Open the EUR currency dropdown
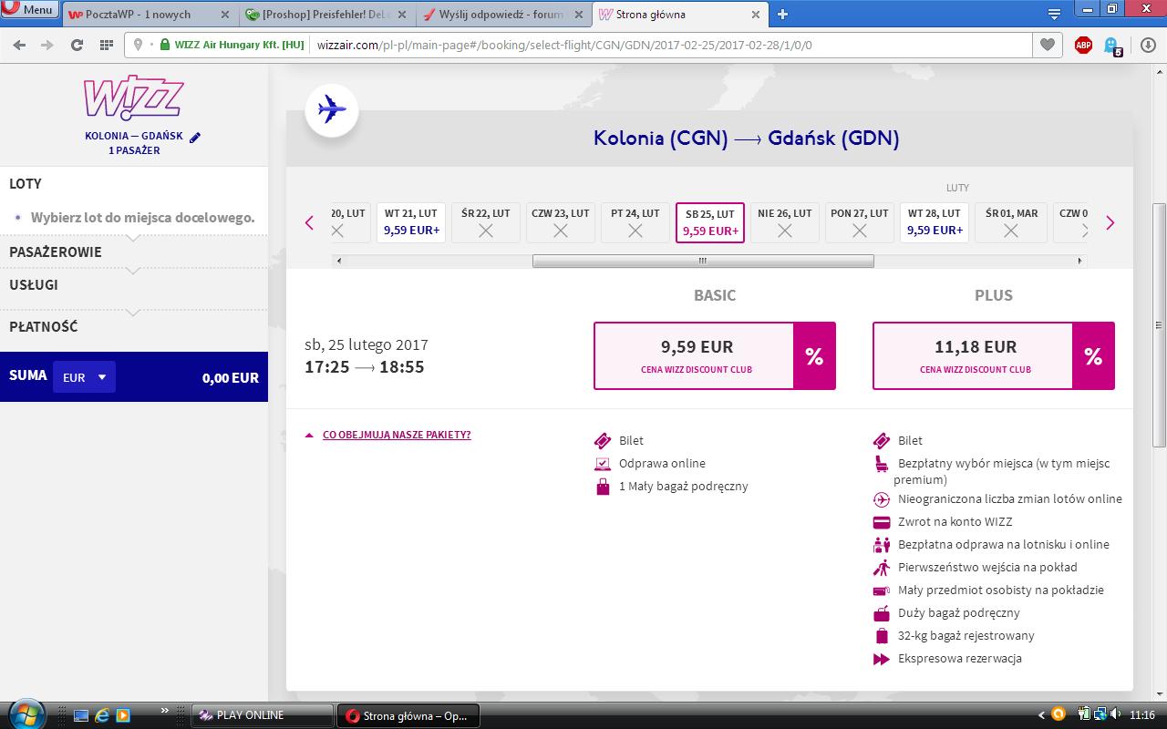This screenshot has width=1167, height=729. (84, 377)
